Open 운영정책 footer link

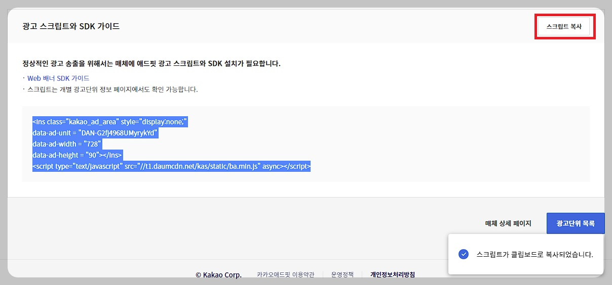click(x=342, y=275)
